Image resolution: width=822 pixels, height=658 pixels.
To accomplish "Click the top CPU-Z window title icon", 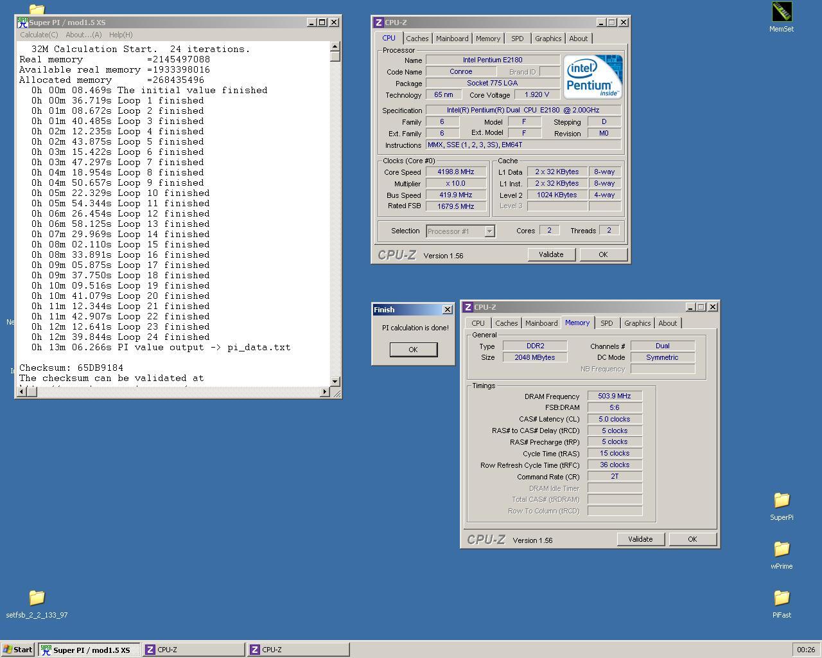I will coord(379,22).
